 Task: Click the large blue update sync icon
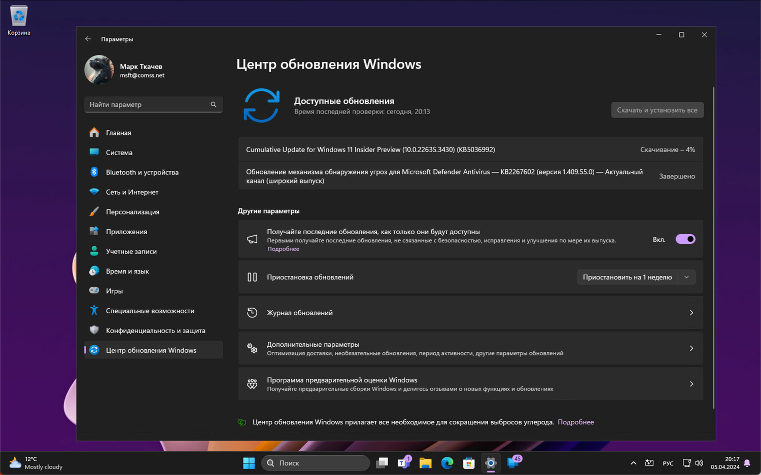(x=262, y=105)
